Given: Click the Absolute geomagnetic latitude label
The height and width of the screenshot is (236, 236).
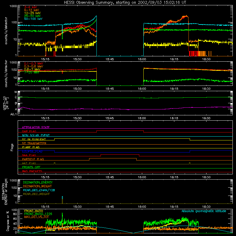Looking at the screenshot, I should tap(204, 211).
